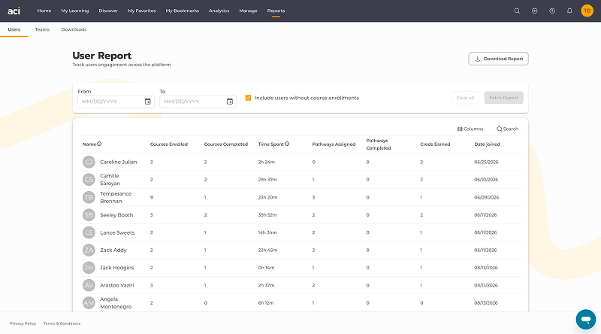Open My Learning menu item

(74, 11)
